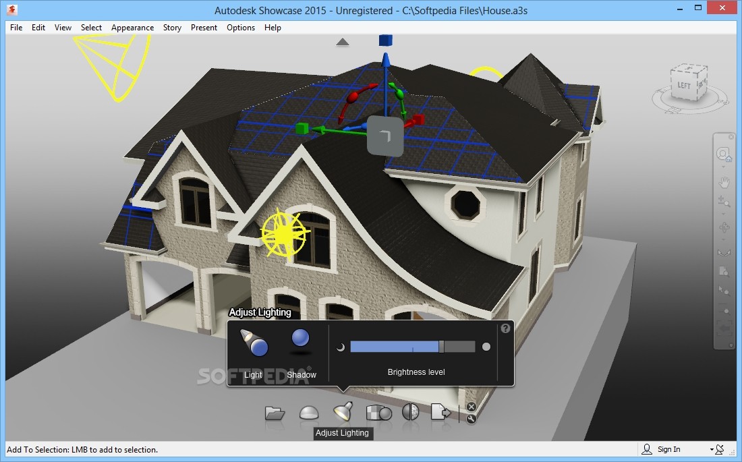Click the open-folder icon in the bottom toolbar

275,413
